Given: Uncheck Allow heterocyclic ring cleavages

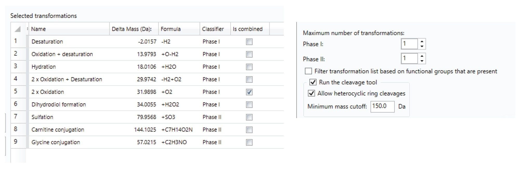Looking at the screenshot, I should 311,93.
